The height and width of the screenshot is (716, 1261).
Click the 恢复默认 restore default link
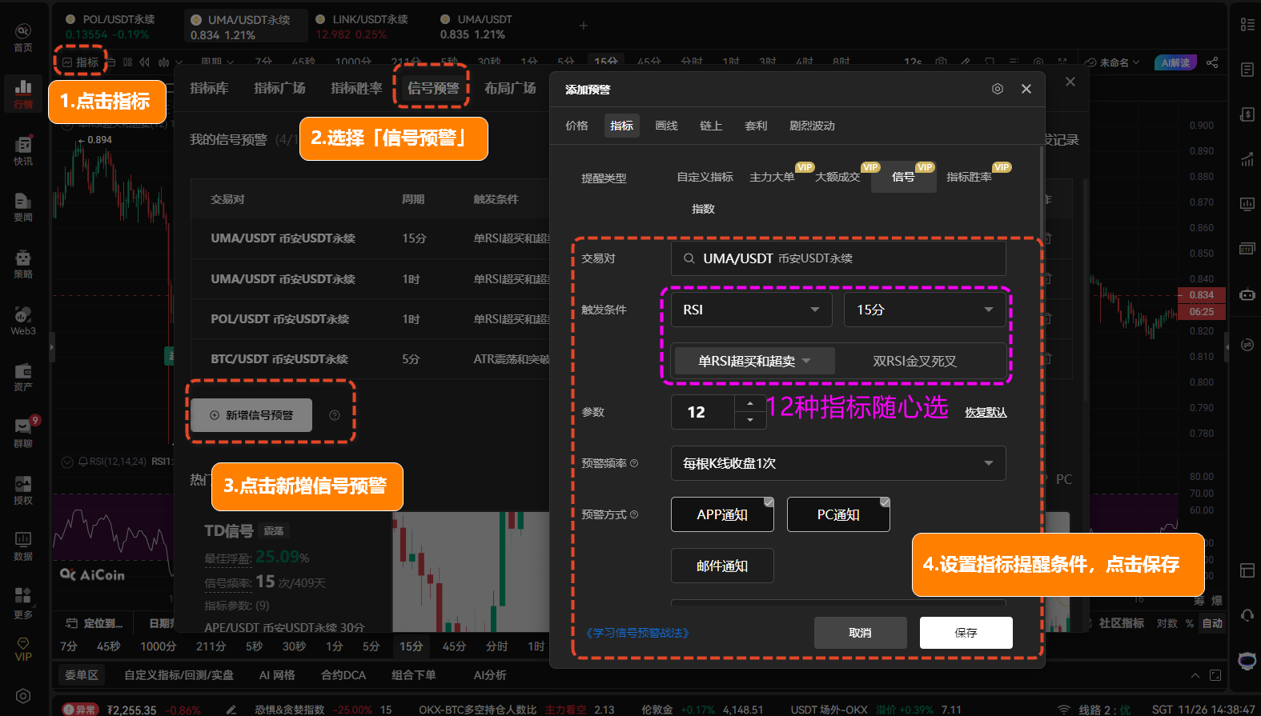[986, 412]
